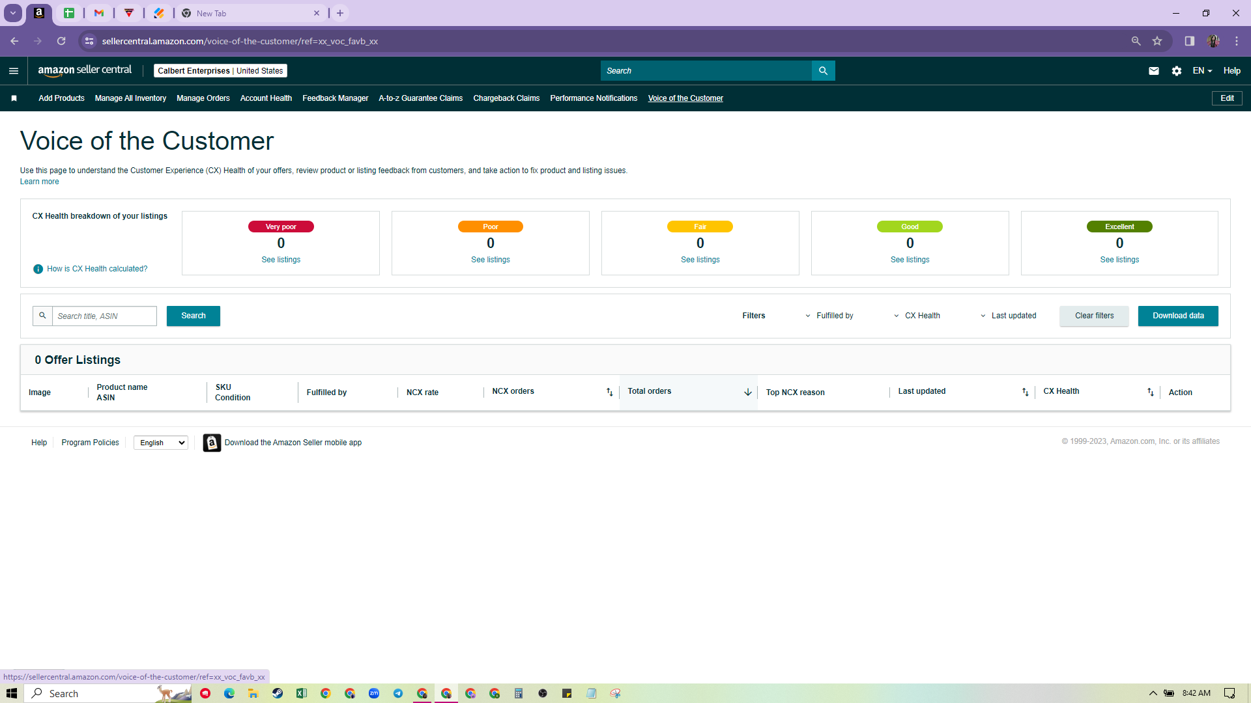
Task: Open the tab search chevron in Chrome
Action: [12, 13]
